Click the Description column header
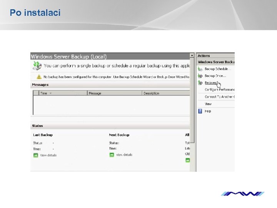This screenshot has height=208, width=277. click(x=166, y=93)
